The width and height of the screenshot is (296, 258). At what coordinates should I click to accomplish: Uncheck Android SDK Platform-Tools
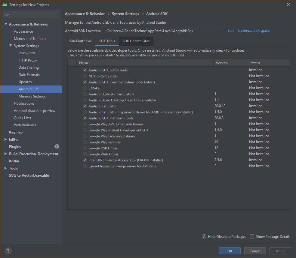coord(85,118)
